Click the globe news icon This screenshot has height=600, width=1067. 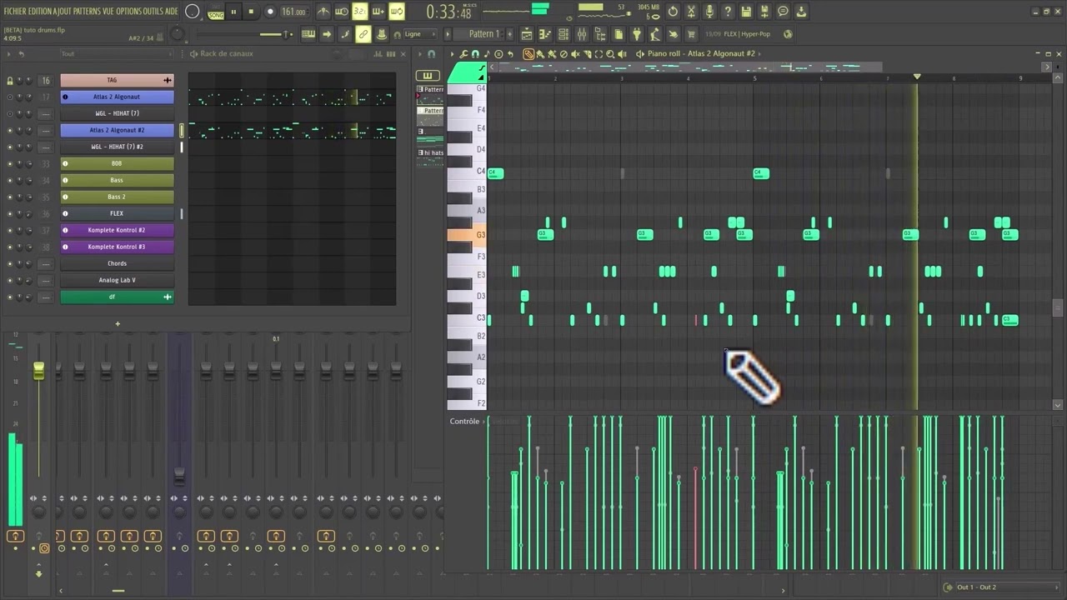point(788,34)
